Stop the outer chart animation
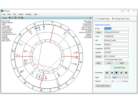Screen dimensions: 138x103 (116, 73)
